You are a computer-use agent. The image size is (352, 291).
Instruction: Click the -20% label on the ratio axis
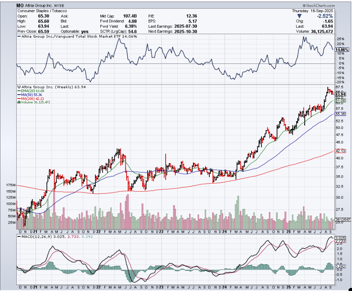[340, 82]
